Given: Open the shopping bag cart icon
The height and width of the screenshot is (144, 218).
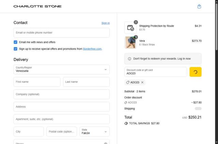Looking at the screenshot, I should [199, 6].
